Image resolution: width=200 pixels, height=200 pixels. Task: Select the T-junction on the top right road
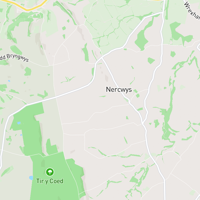pyautogui.click(x=162, y=13)
